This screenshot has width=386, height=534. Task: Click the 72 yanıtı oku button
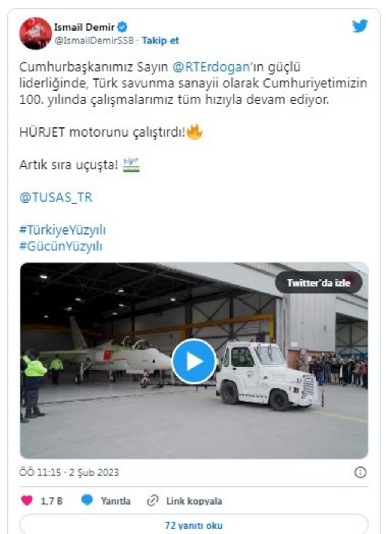tap(194, 525)
